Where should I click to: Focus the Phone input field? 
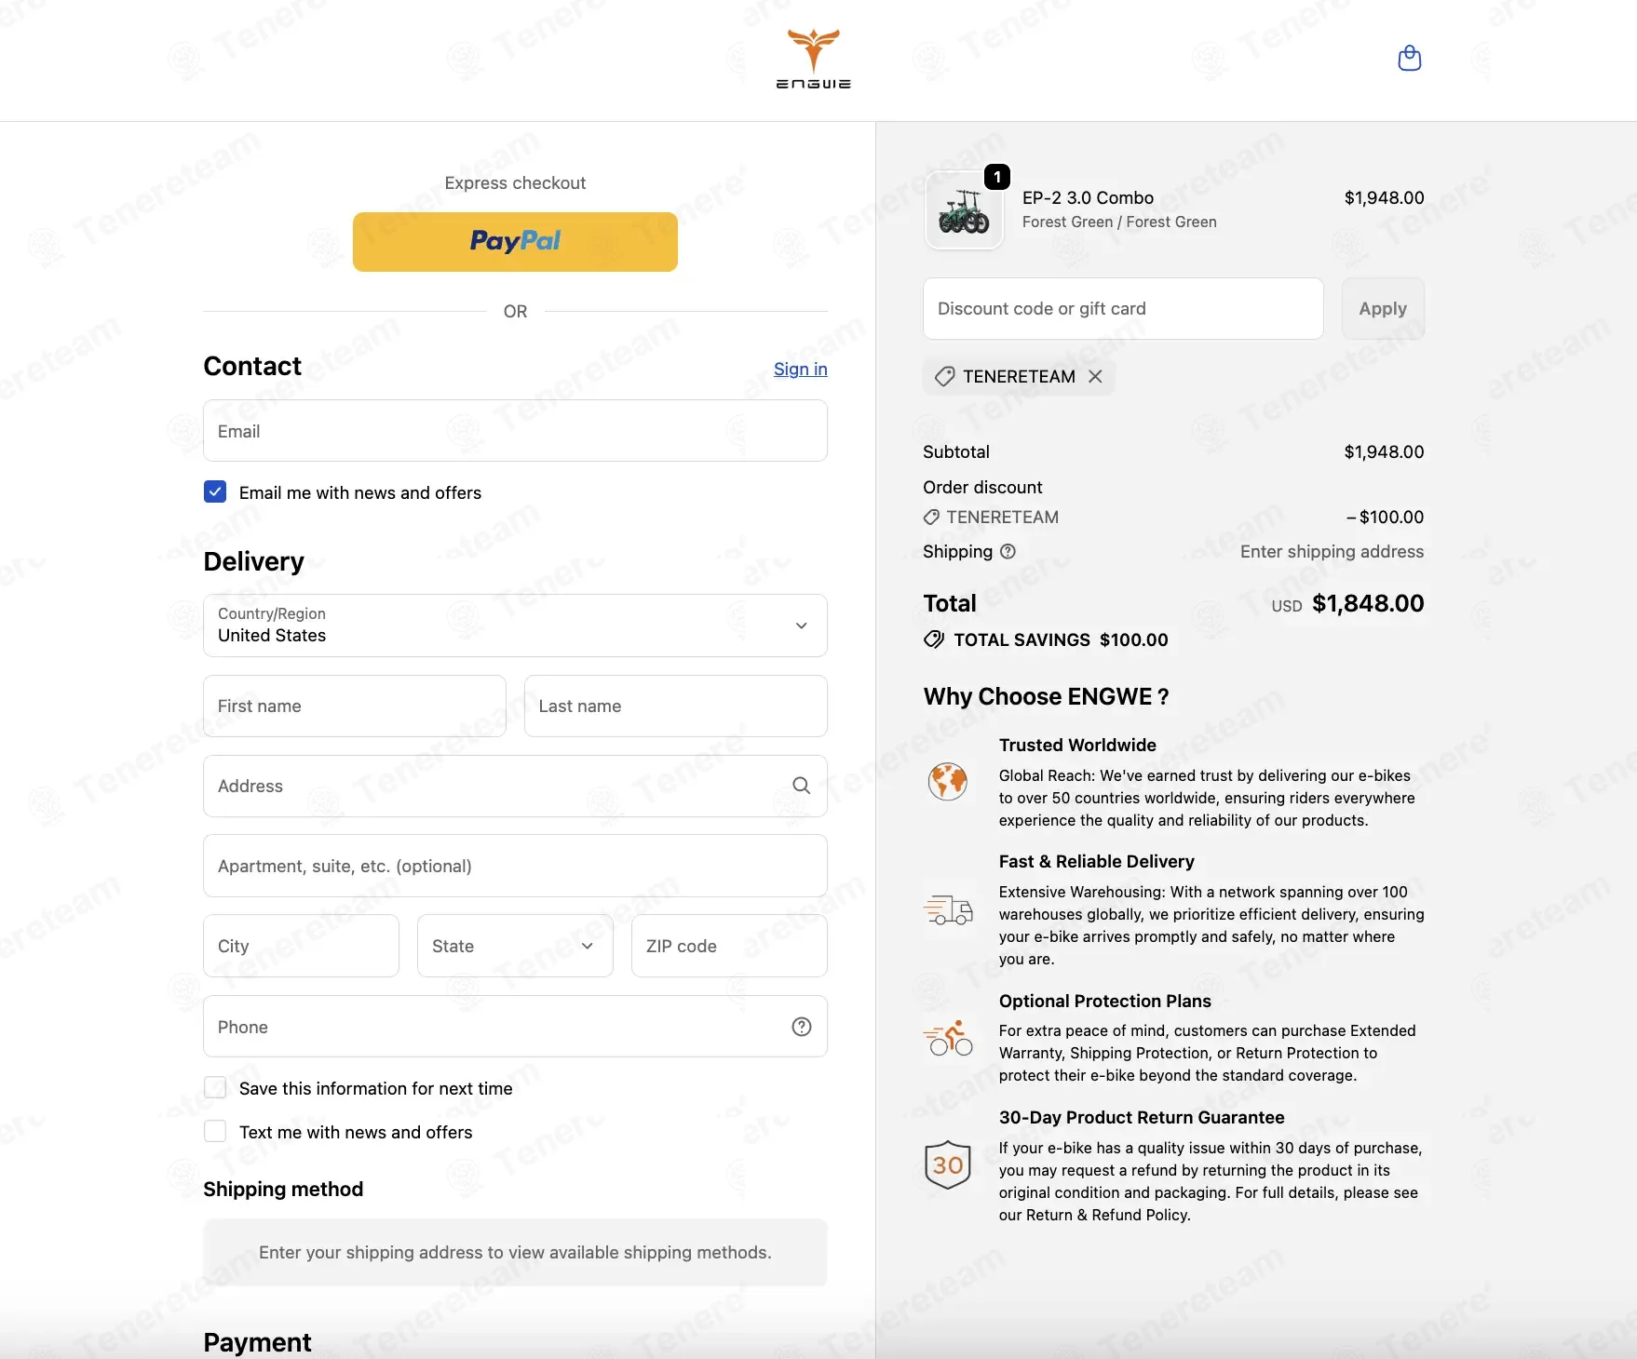[x=515, y=1027]
